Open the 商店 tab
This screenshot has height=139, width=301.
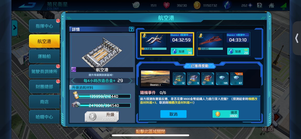coord(44,102)
